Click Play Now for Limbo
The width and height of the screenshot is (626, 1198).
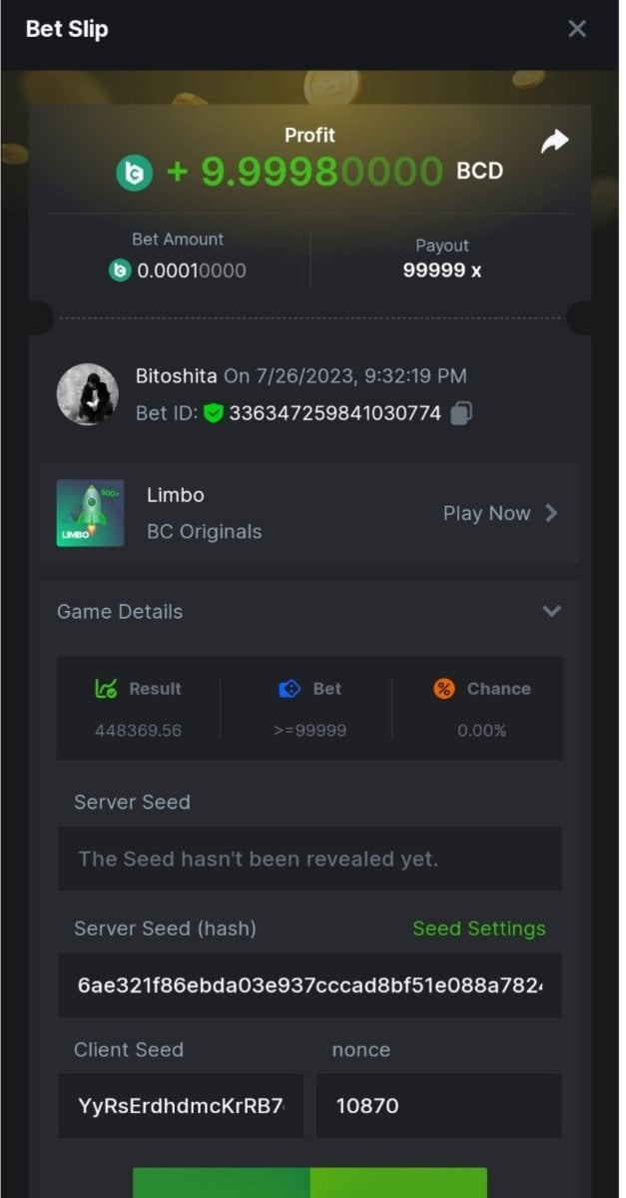click(487, 513)
